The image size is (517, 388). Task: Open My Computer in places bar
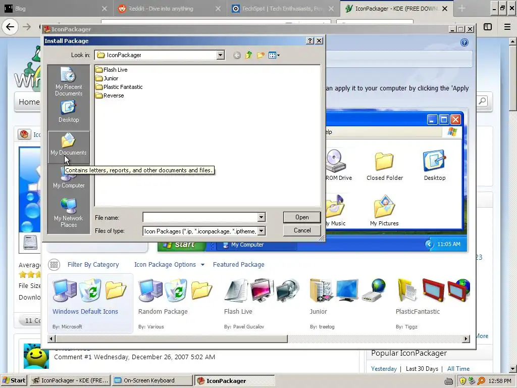pos(69,177)
